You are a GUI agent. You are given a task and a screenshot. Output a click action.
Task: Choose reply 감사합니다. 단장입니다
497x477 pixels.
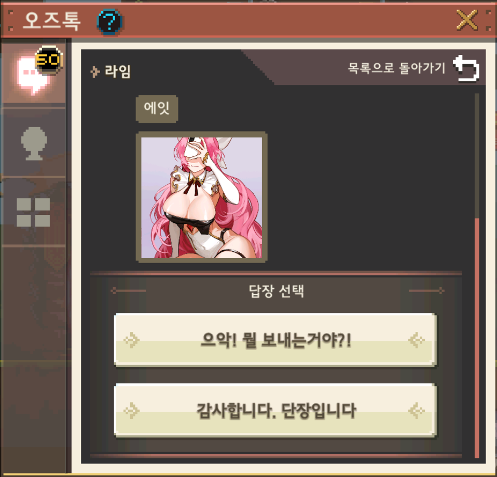[x=275, y=411]
